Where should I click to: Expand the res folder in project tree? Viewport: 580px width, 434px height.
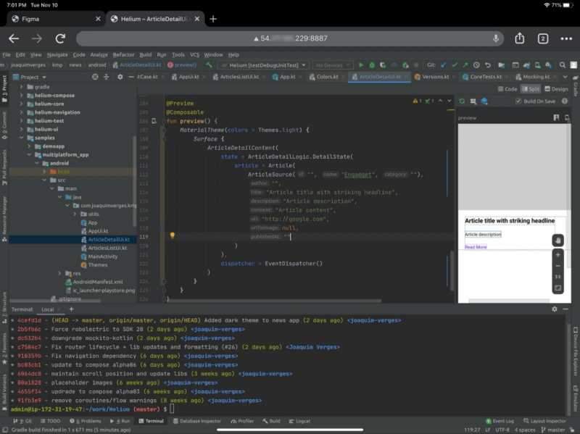(x=59, y=273)
